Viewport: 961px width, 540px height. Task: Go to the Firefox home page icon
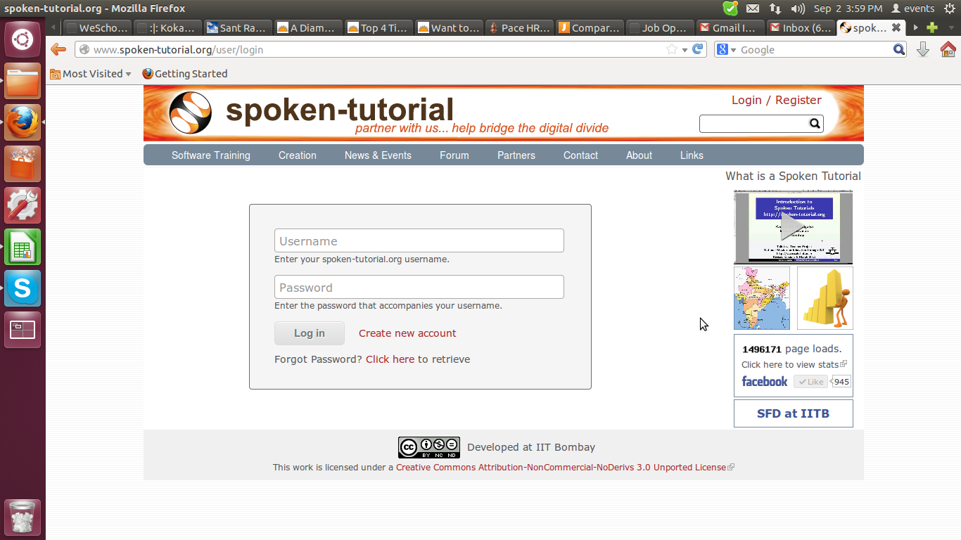(x=948, y=49)
